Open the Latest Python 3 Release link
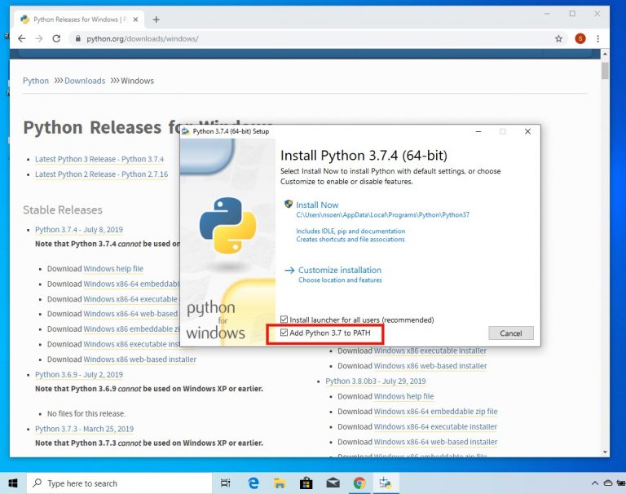 click(x=99, y=159)
